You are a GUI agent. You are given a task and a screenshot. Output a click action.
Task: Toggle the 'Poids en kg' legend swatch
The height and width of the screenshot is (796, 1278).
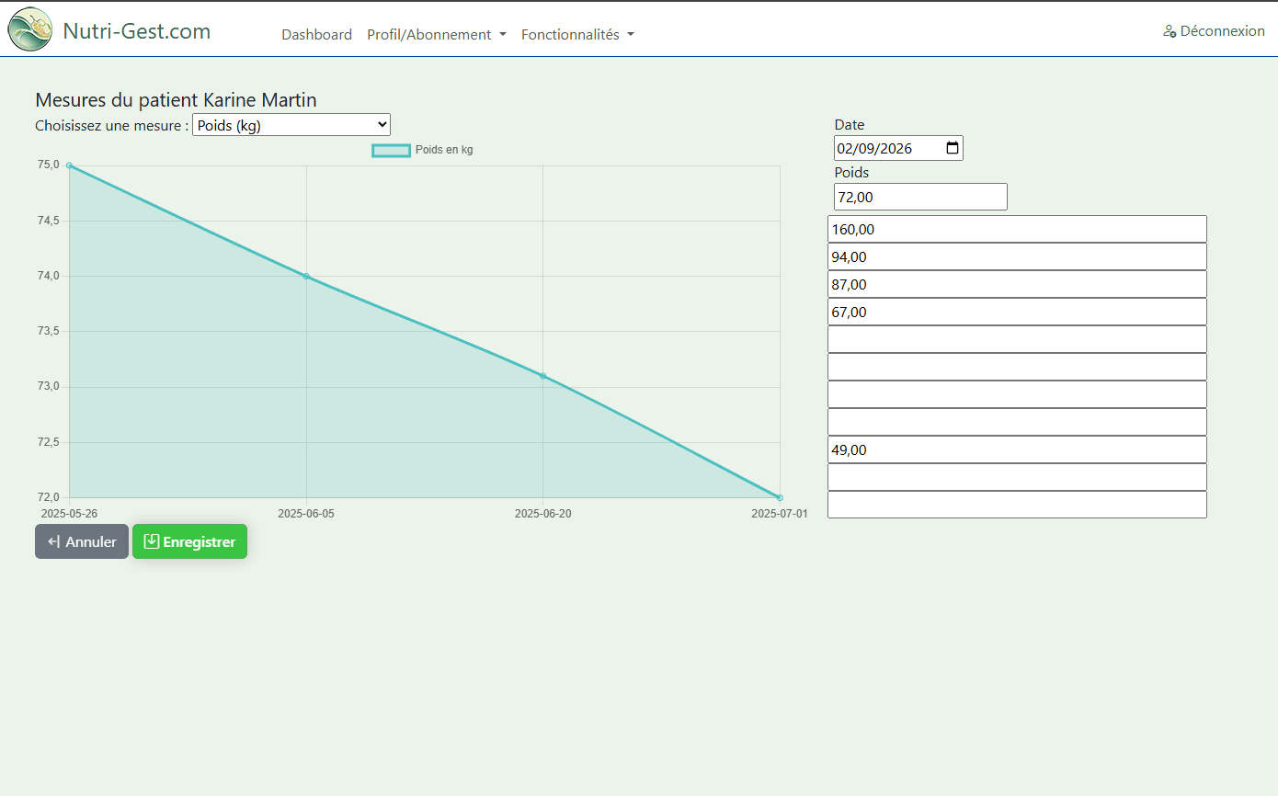[391, 150]
